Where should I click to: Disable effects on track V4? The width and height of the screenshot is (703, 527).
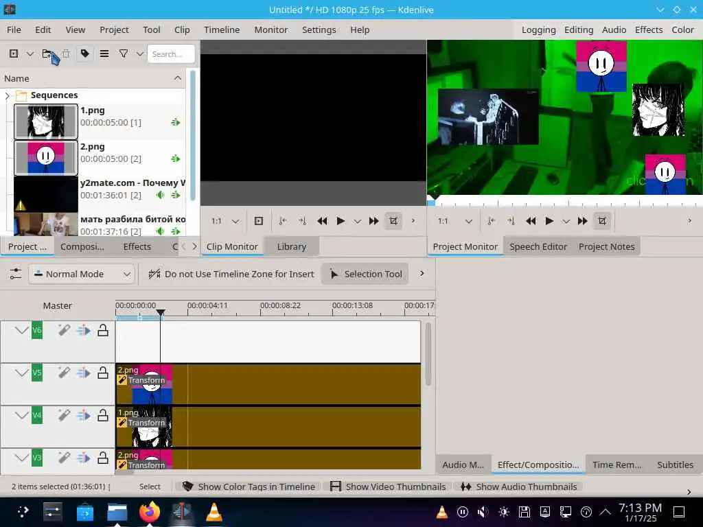[x=64, y=415]
